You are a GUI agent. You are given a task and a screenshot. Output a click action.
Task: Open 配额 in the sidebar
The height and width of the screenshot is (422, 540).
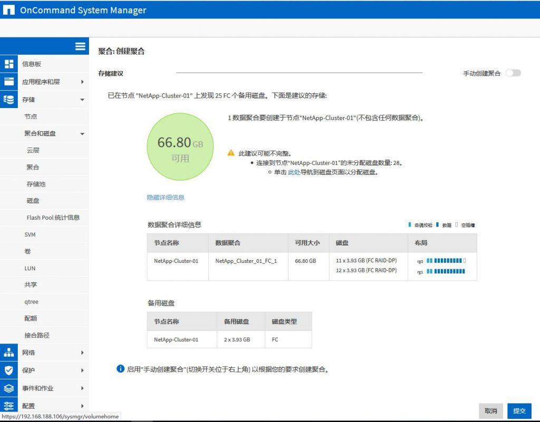pyautogui.click(x=31, y=319)
